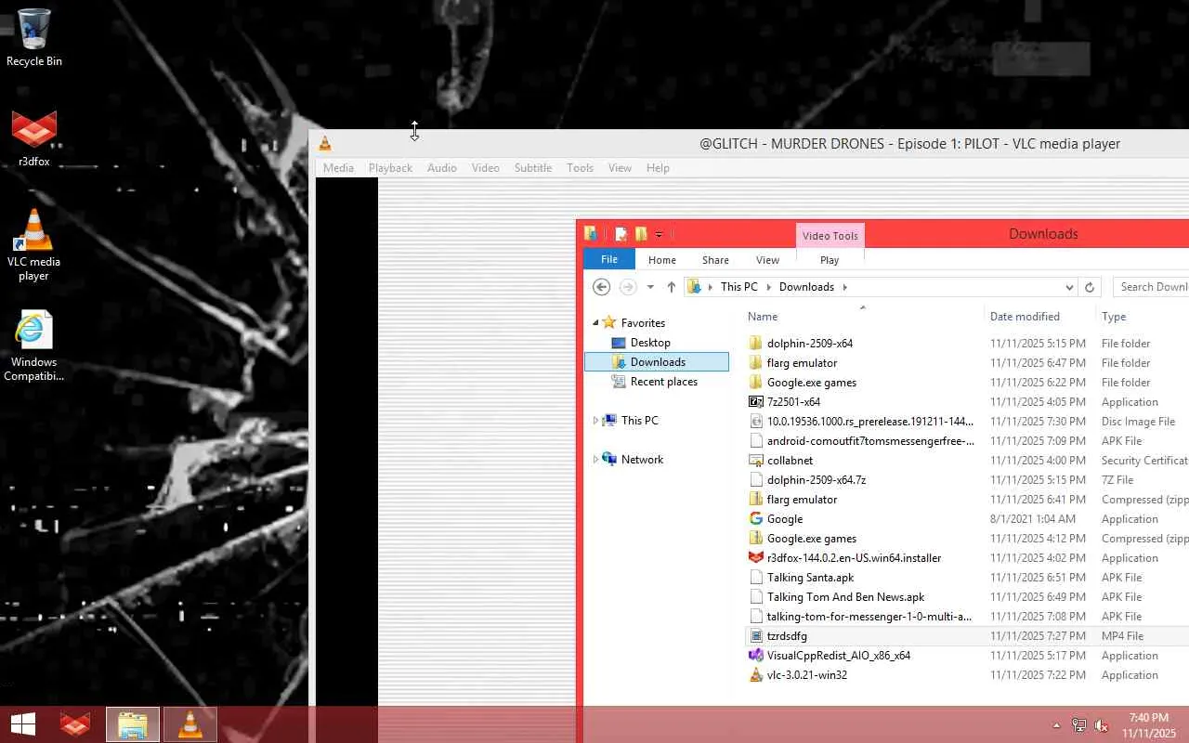
Task: Open the Customize Quick Access Toolbar dropdown
Action: [659, 235]
